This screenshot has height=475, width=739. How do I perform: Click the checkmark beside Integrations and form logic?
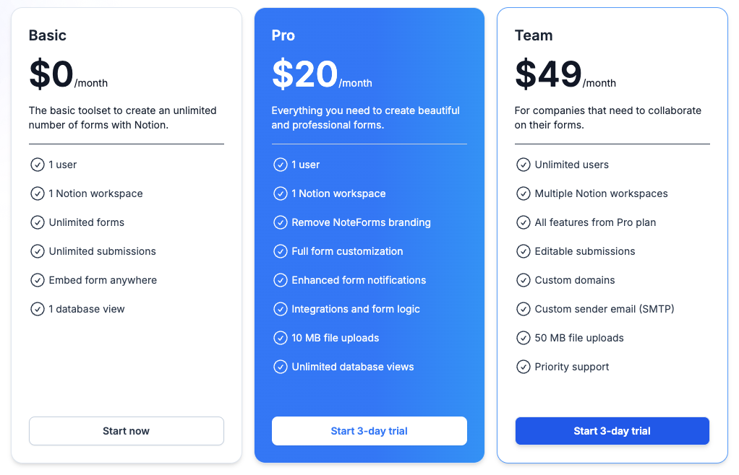[281, 309]
